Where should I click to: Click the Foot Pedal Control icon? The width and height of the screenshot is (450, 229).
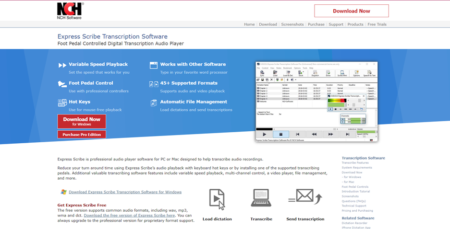pos(62,84)
